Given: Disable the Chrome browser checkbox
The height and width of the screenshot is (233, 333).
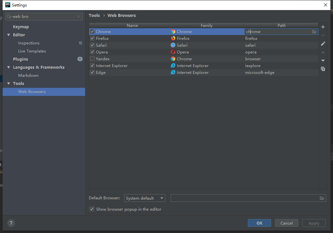Looking at the screenshot, I should pos(92,32).
